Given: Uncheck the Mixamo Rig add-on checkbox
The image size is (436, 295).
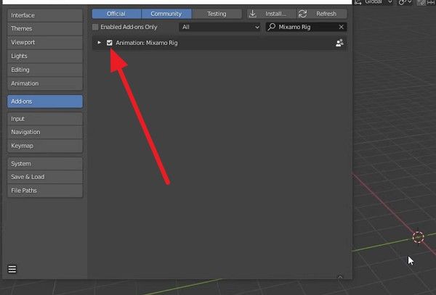Looking at the screenshot, I should pyautogui.click(x=109, y=43).
